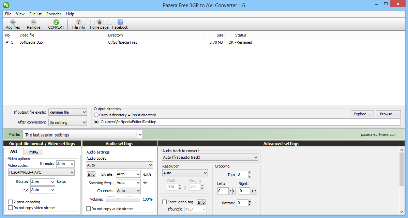Select the custom output directory radio button
This screenshot has width=408, height=218.
96,122
